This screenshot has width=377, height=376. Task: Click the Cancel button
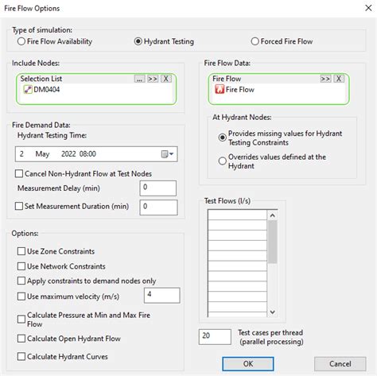click(340, 364)
